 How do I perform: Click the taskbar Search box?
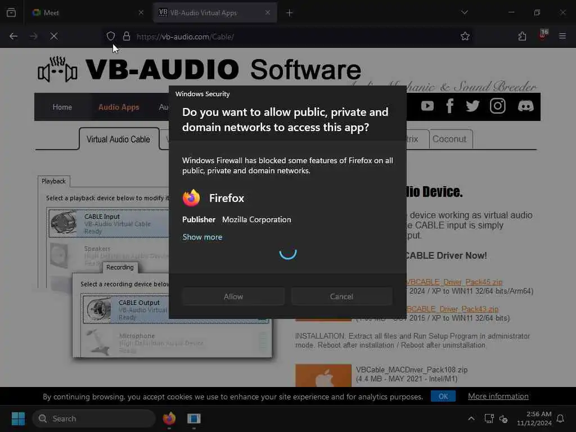tap(94, 418)
